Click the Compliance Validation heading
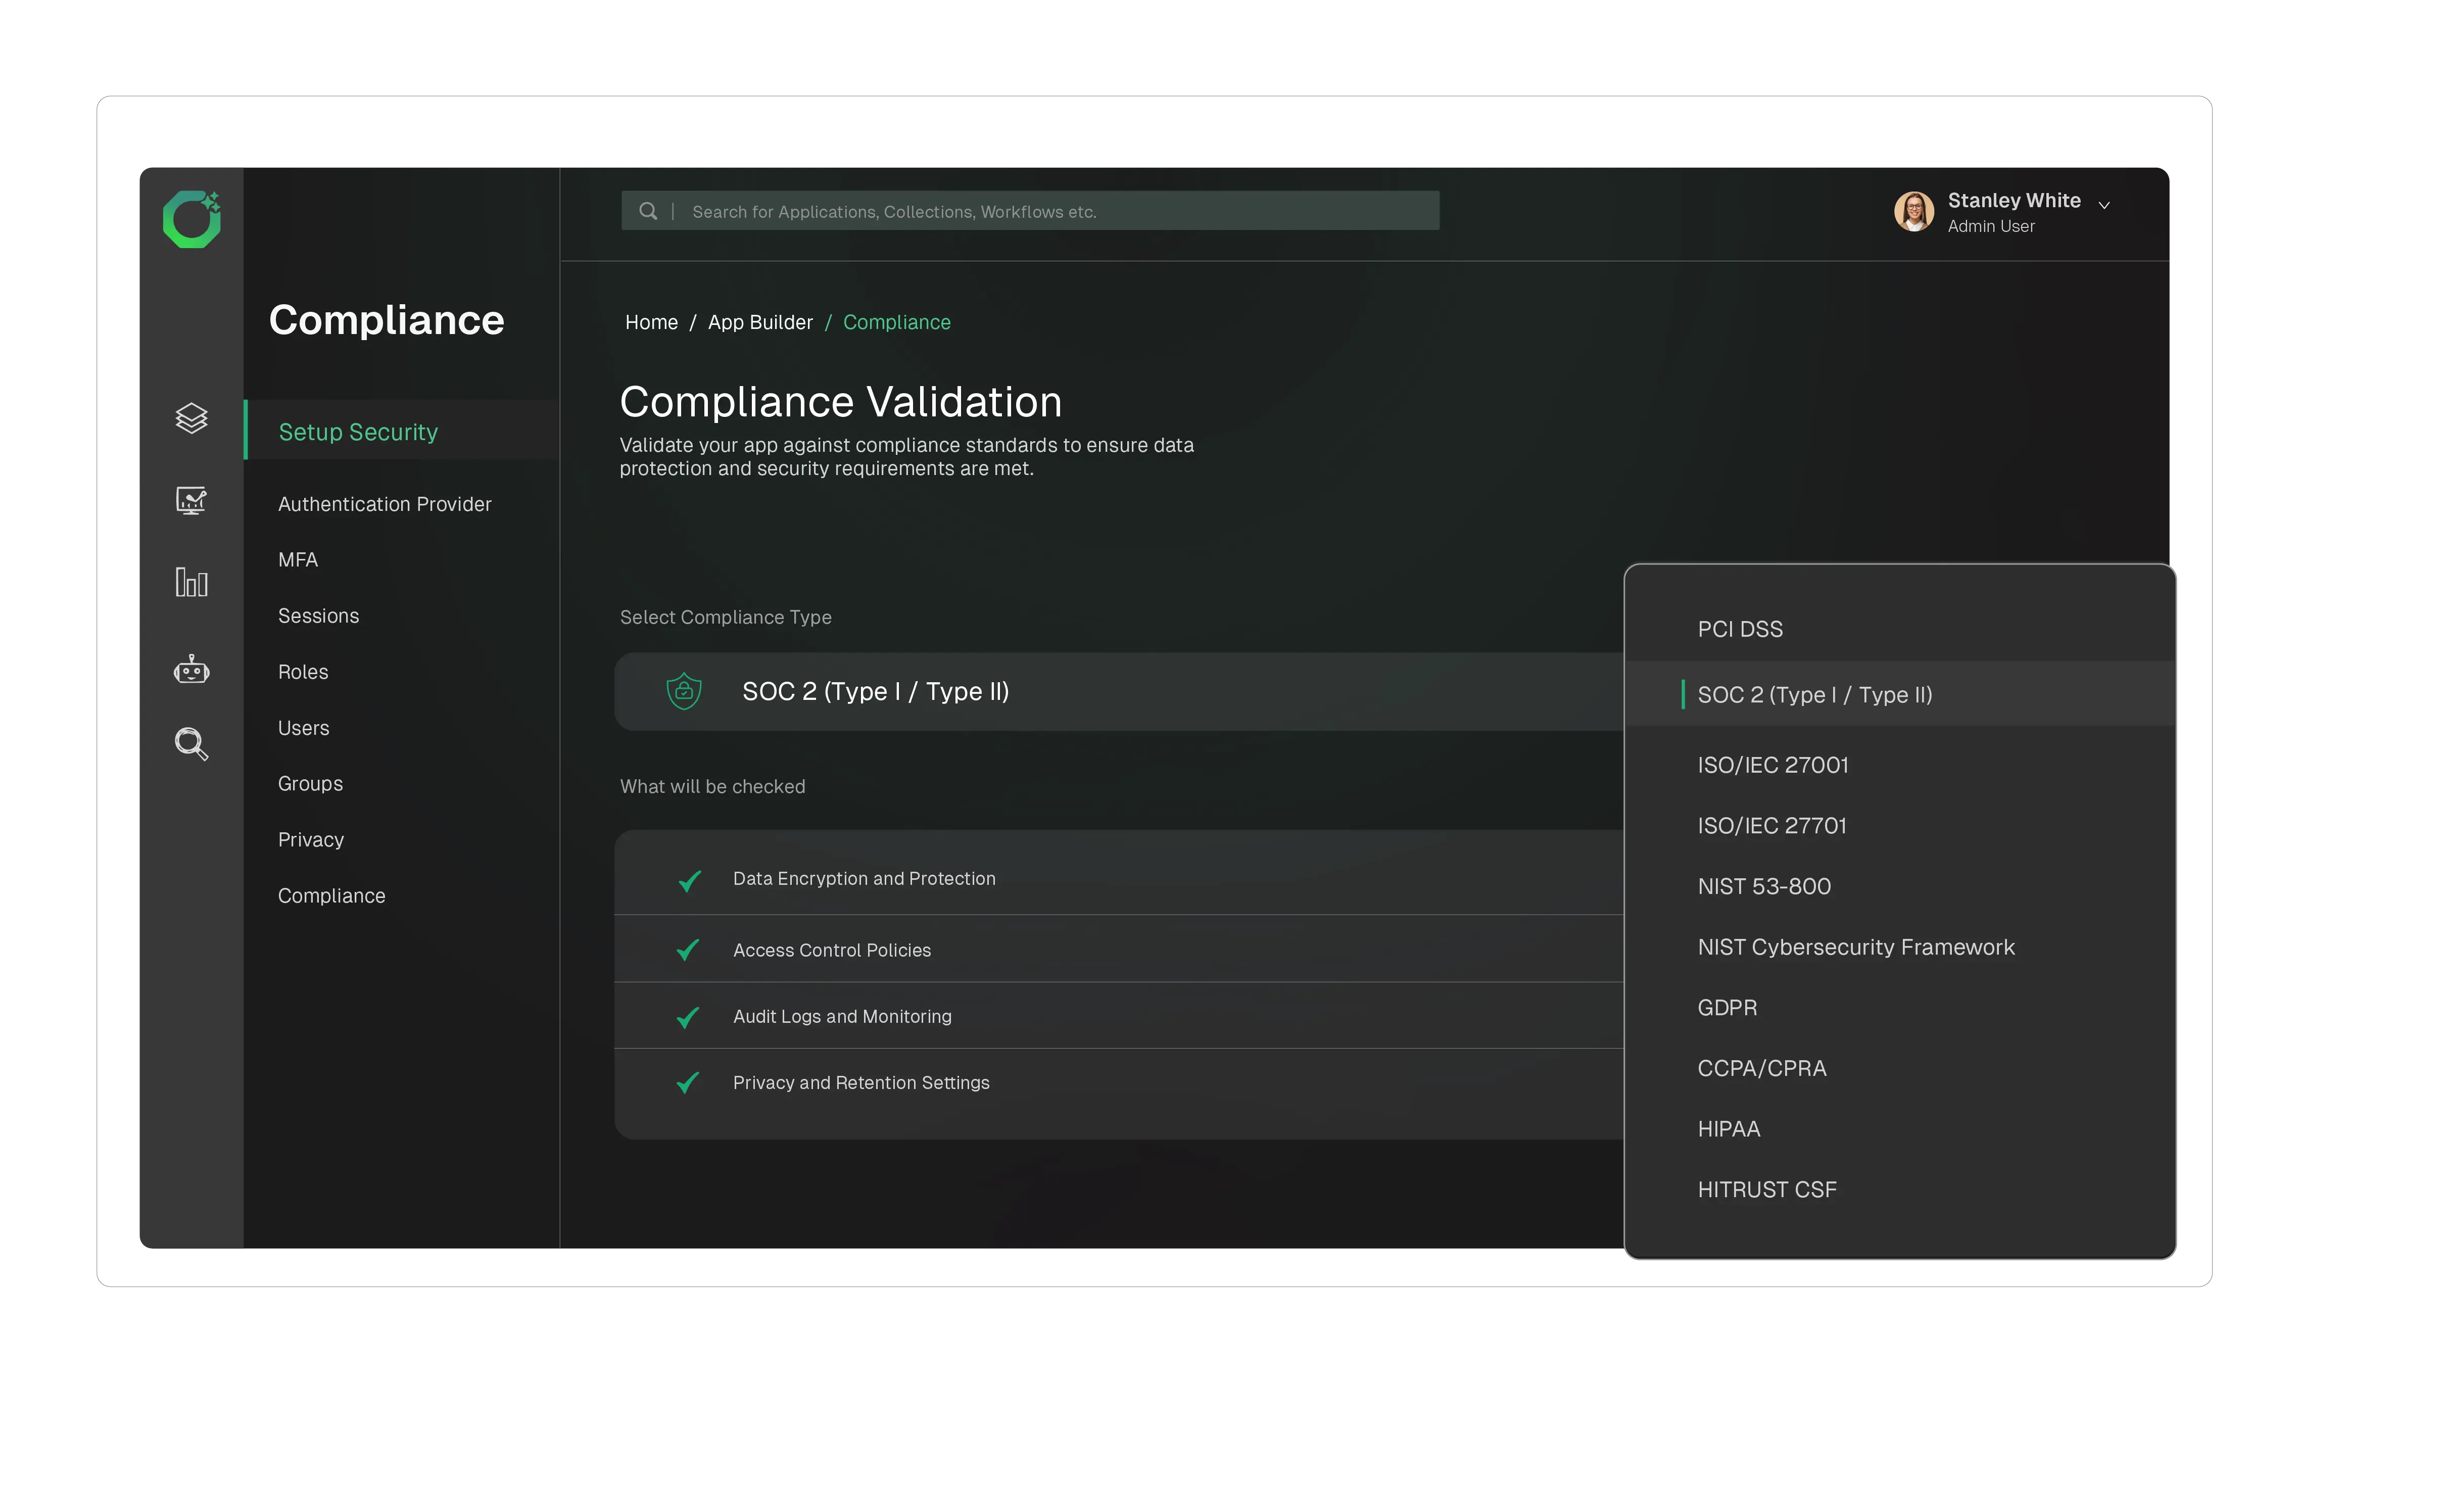Image resolution: width=2442 pixels, height=1512 pixels. [x=840, y=402]
